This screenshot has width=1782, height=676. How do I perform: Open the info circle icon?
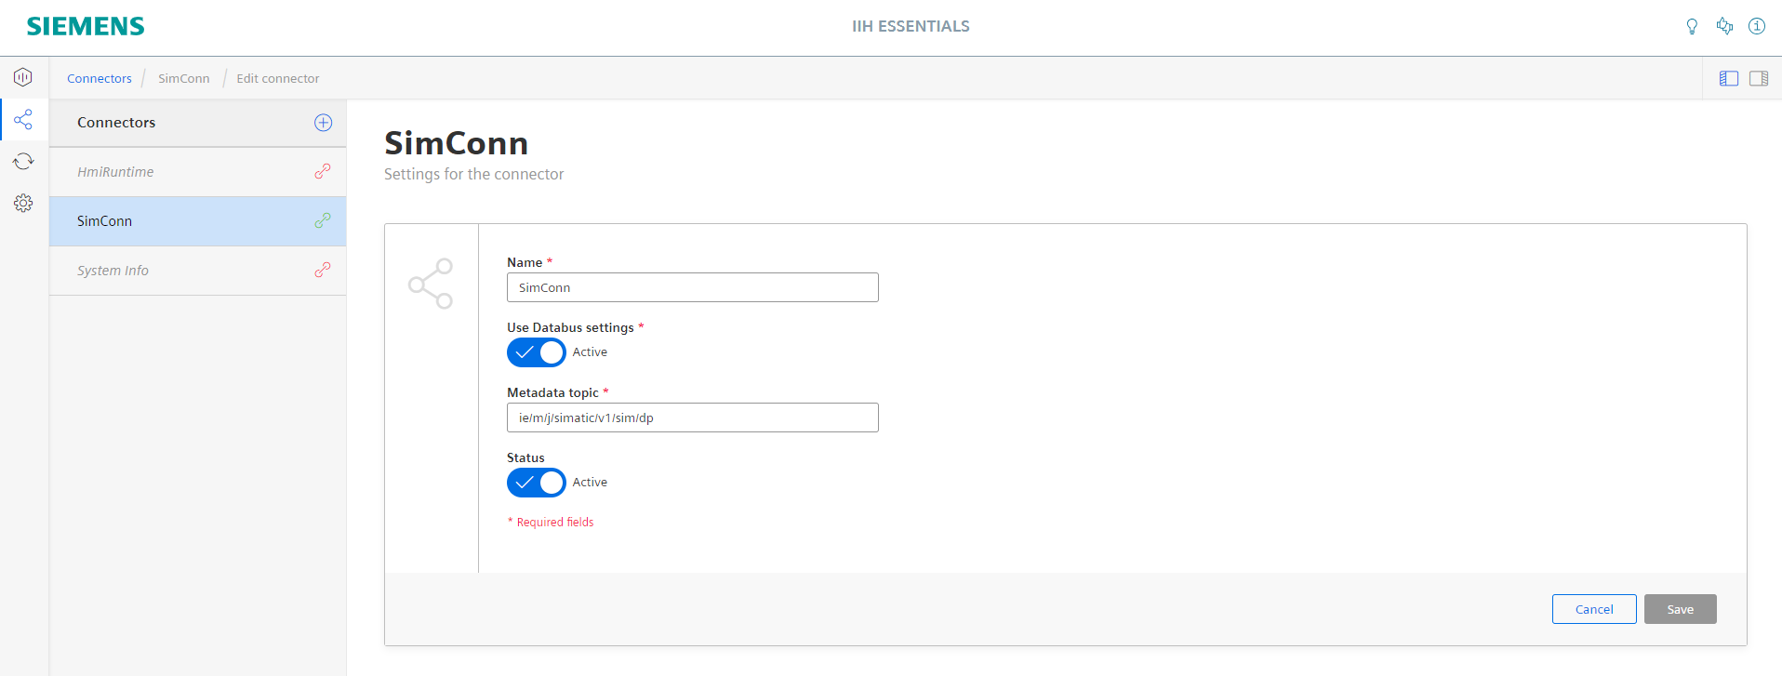1757,26
